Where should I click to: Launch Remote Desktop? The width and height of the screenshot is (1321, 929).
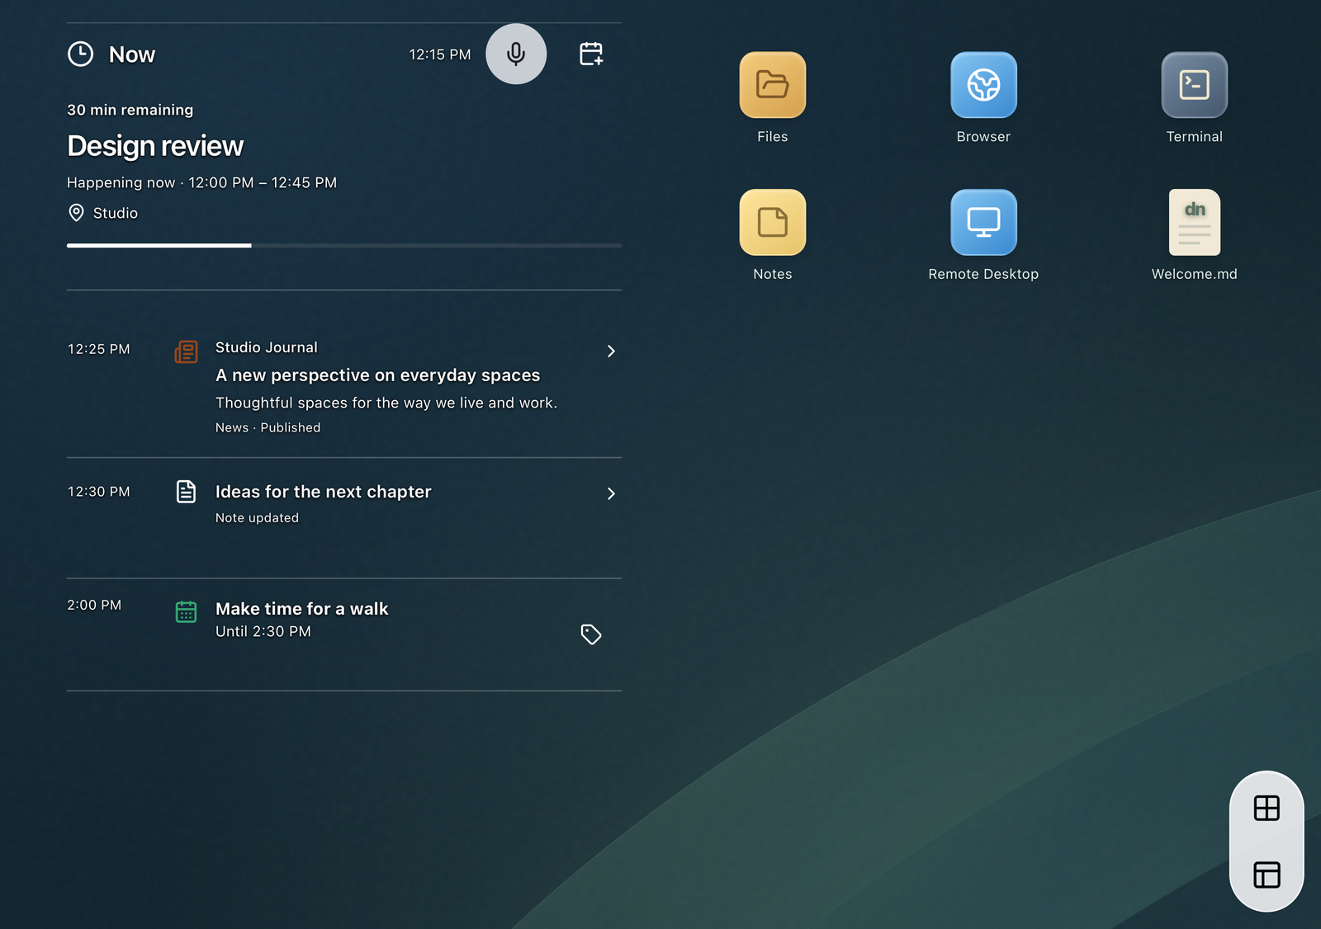[x=983, y=222]
